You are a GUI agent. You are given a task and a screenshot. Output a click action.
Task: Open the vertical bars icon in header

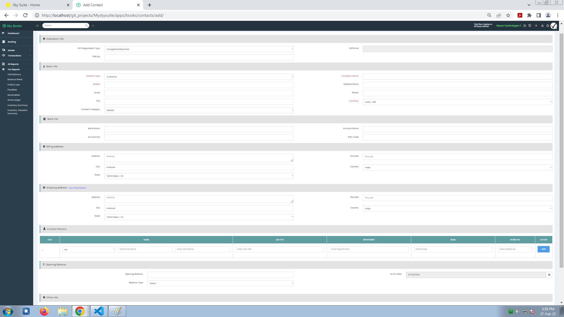[x=525, y=26]
